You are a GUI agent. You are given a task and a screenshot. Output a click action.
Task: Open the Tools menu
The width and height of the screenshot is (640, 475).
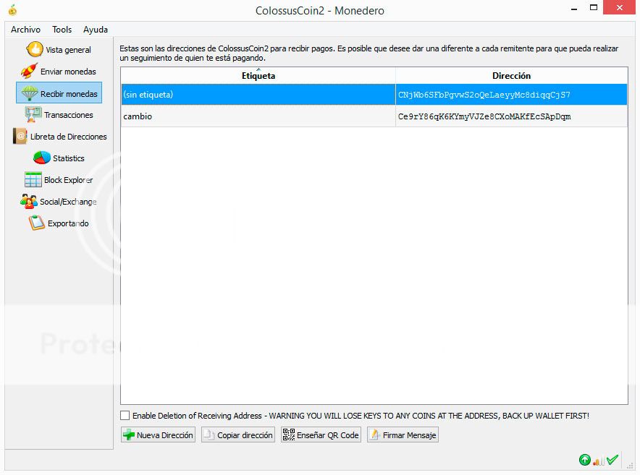point(62,30)
